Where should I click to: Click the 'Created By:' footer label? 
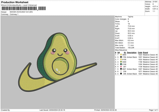click(x=6, y=110)
